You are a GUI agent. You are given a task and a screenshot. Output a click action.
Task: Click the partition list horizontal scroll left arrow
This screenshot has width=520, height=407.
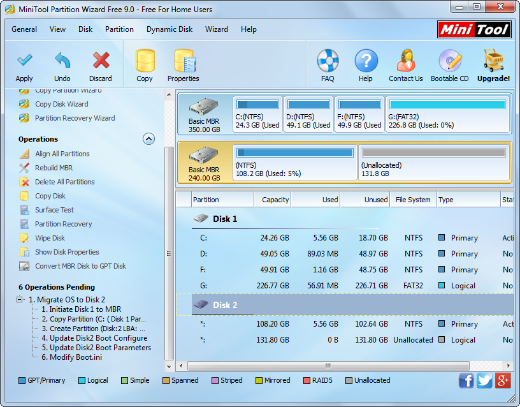(181, 366)
